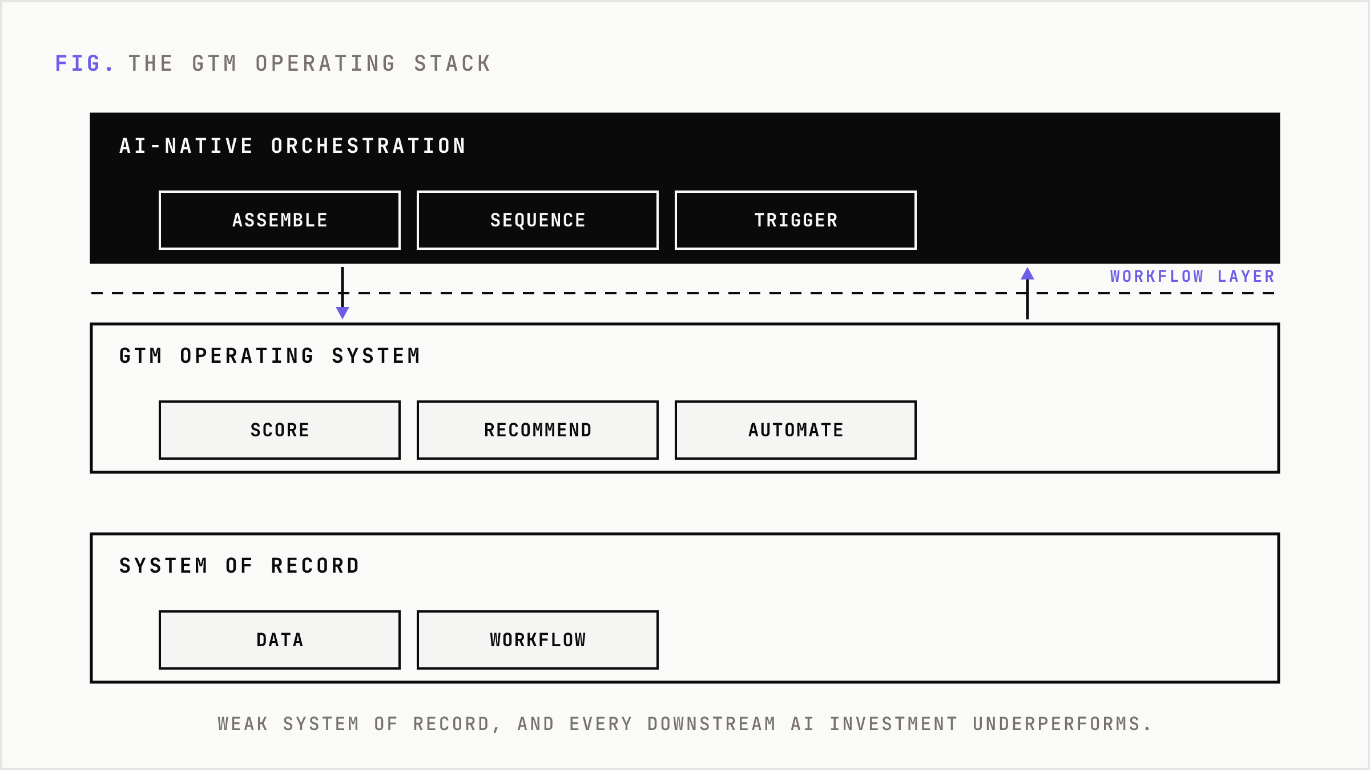
Task: Click the DATA box
Action: (x=280, y=640)
